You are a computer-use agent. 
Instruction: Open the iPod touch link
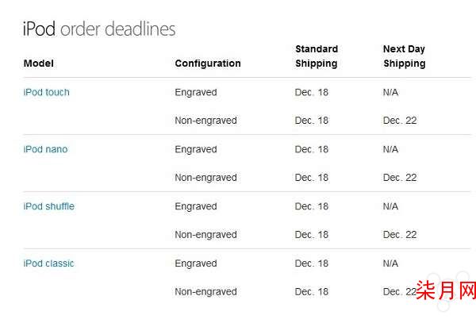pyautogui.click(x=47, y=92)
